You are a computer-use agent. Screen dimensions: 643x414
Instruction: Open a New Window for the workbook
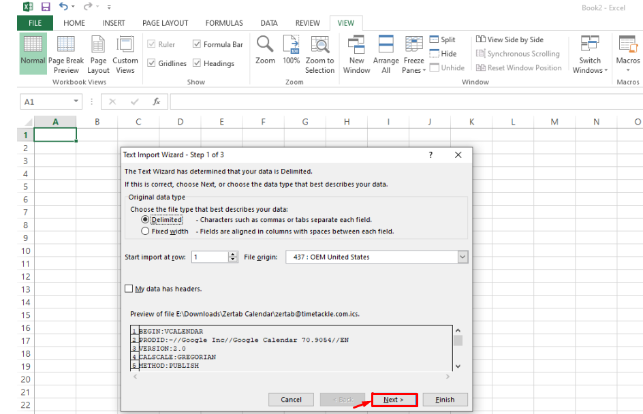coord(356,53)
